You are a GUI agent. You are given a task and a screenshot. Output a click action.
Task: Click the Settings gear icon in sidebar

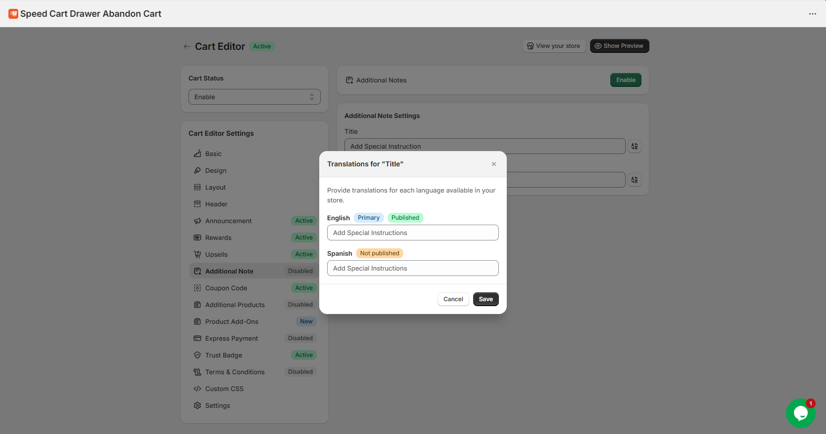click(x=197, y=405)
